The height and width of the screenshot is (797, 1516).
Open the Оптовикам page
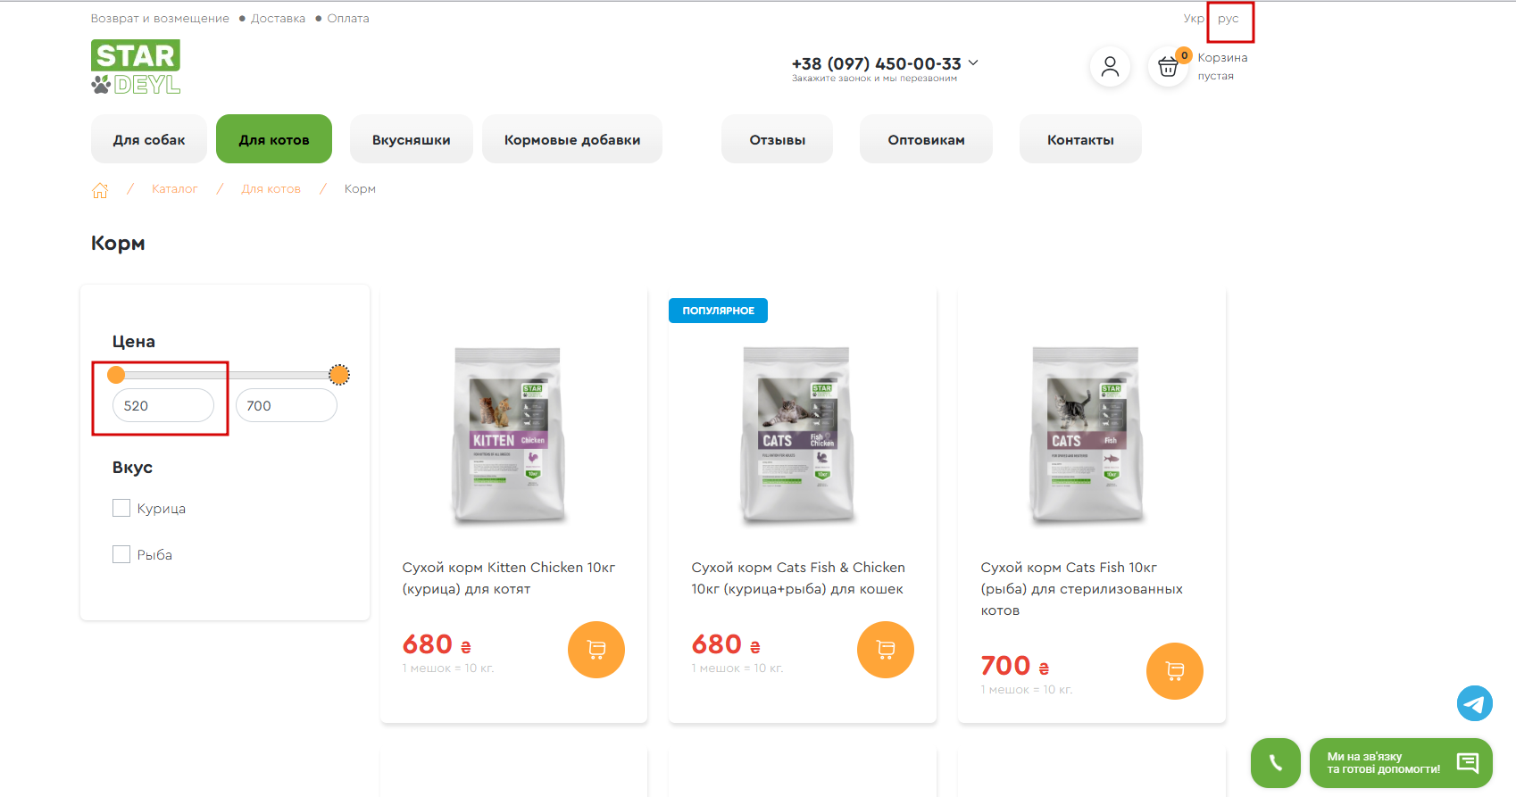926,139
